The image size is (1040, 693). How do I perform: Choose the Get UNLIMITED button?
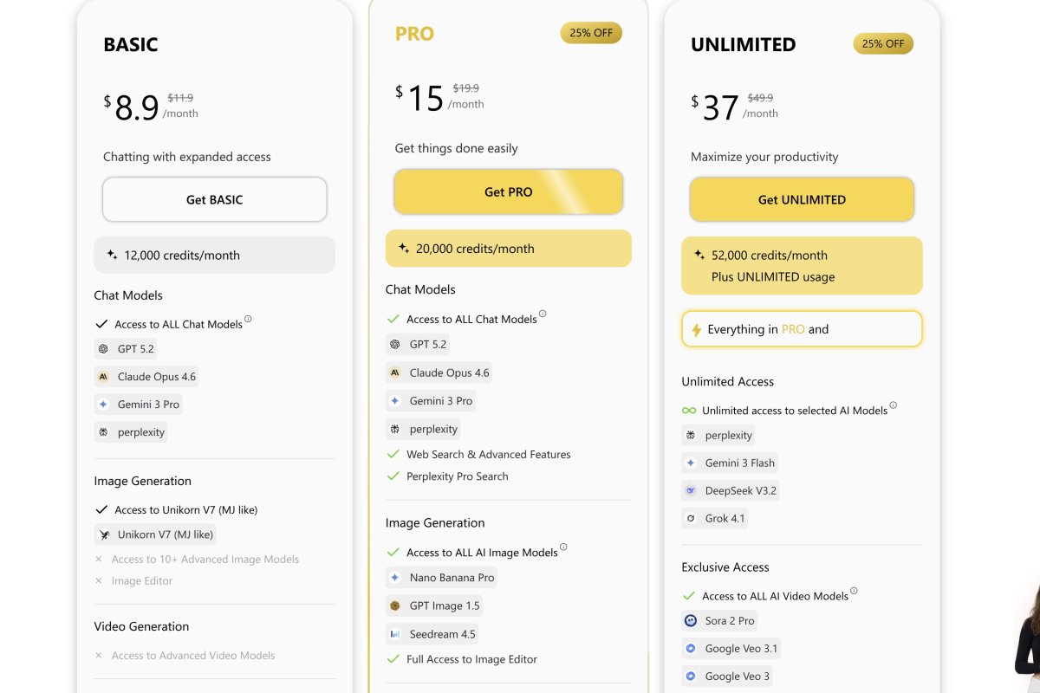coord(802,199)
